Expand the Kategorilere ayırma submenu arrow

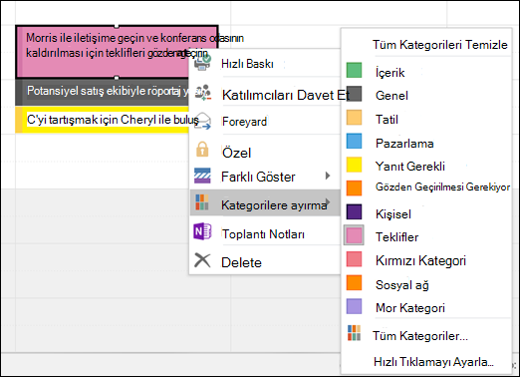[x=328, y=201]
